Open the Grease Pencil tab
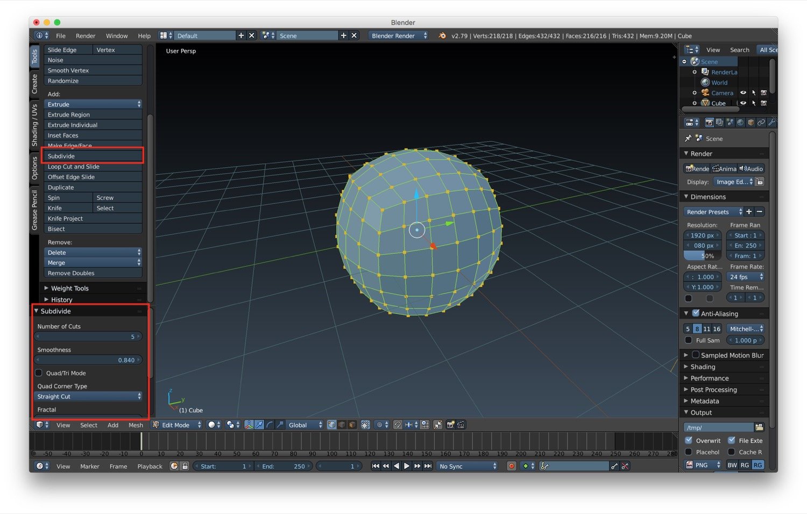This screenshot has height=514, width=807. tap(34, 210)
